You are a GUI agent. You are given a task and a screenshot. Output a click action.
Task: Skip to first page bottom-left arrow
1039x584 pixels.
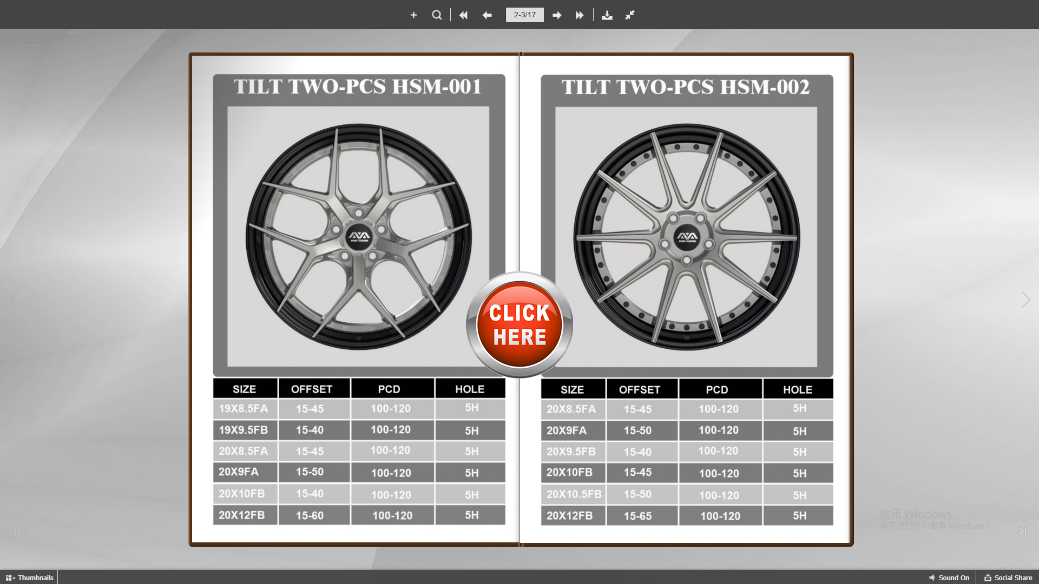click(x=18, y=532)
